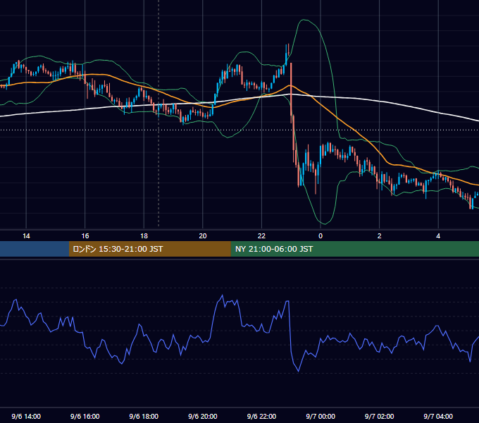Select the ロンドン 15:30-21:00 JST session bar
The height and width of the screenshot is (423, 479).
(x=149, y=249)
